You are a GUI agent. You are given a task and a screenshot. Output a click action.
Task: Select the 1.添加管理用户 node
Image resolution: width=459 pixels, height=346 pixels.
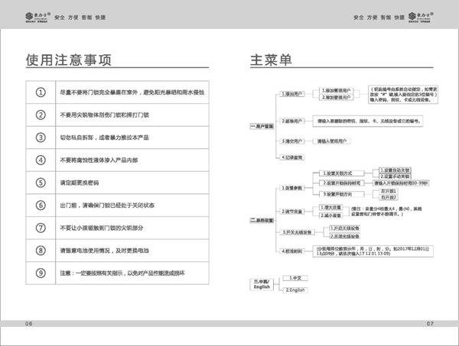point(336,91)
